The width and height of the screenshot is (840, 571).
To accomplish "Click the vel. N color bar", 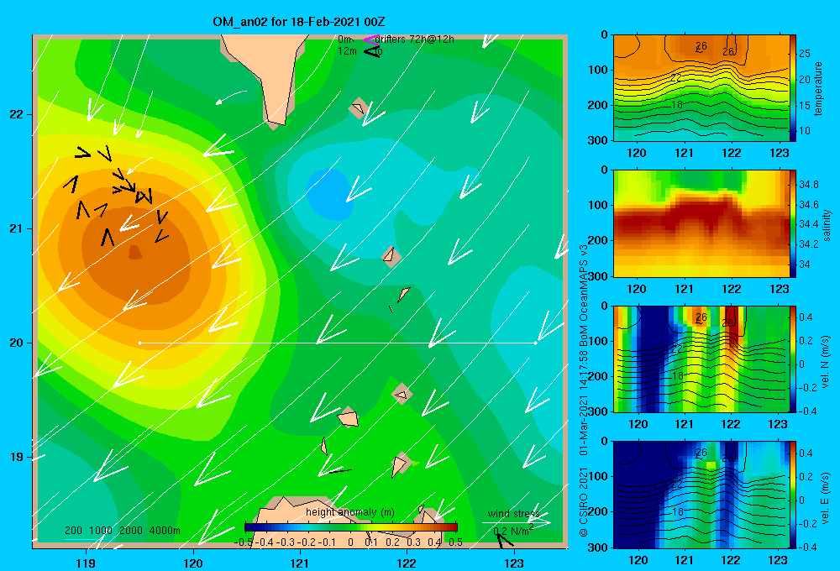I will point(793,359).
